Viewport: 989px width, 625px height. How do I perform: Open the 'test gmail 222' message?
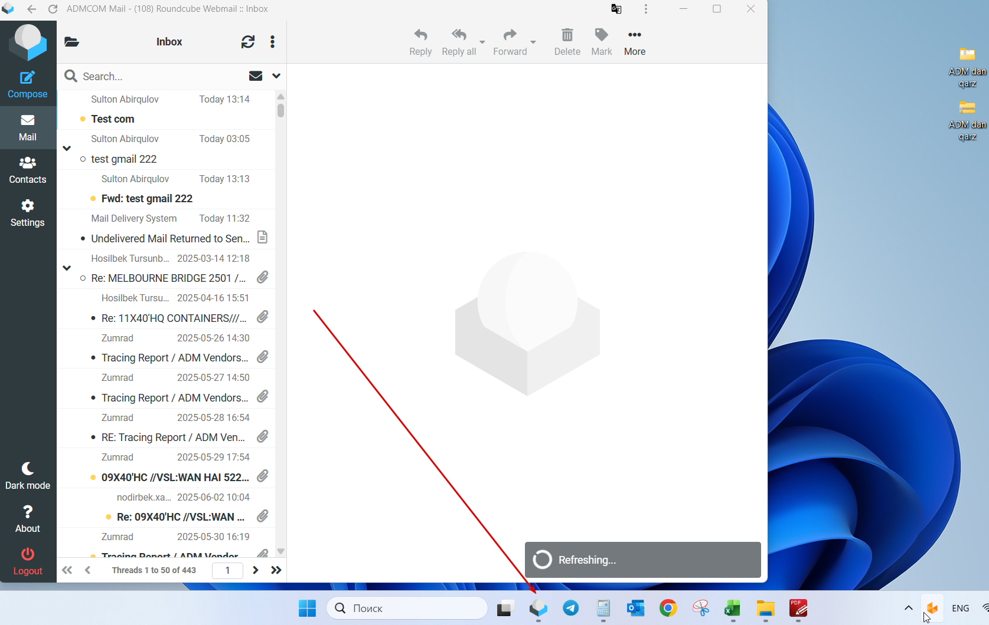166,149
